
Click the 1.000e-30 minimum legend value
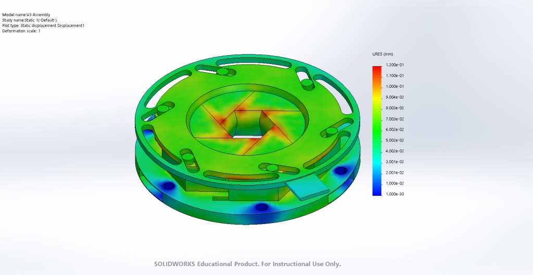point(395,194)
